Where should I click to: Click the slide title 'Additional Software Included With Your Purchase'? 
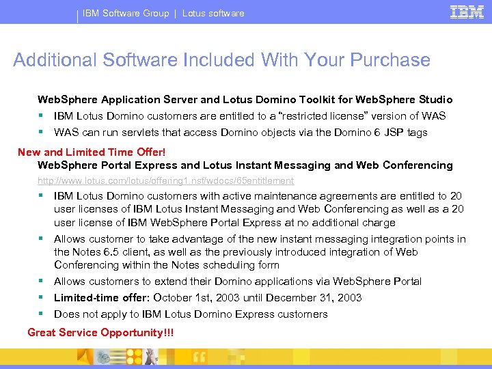point(221,59)
